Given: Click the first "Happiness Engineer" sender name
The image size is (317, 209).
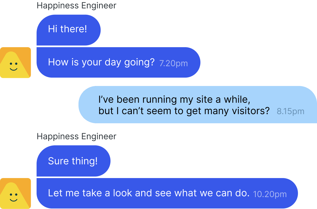Looking at the screenshot, I should pyautogui.click(x=76, y=6).
